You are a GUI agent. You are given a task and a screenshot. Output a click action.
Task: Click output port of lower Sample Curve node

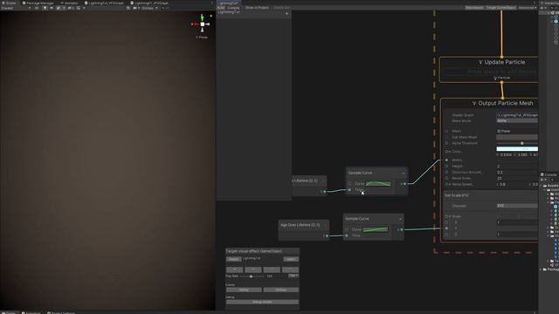402,229
